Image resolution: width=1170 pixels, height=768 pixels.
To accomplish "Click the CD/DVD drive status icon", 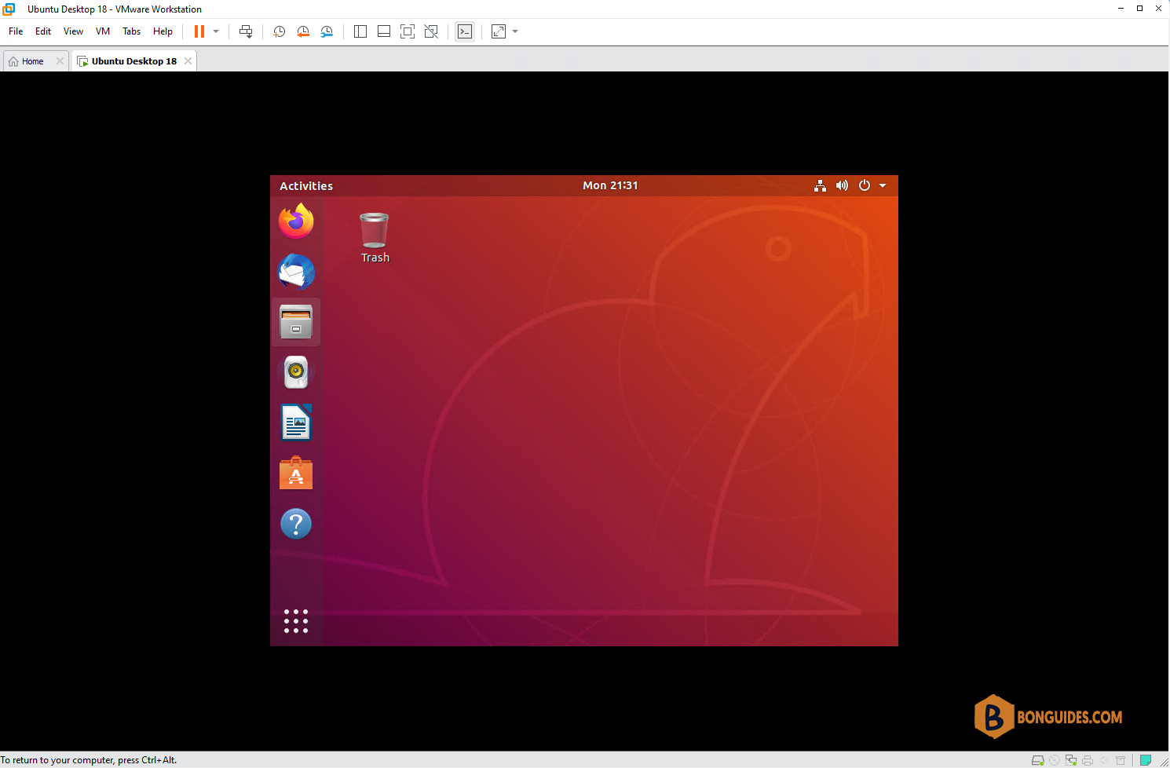I will 1055,760.
